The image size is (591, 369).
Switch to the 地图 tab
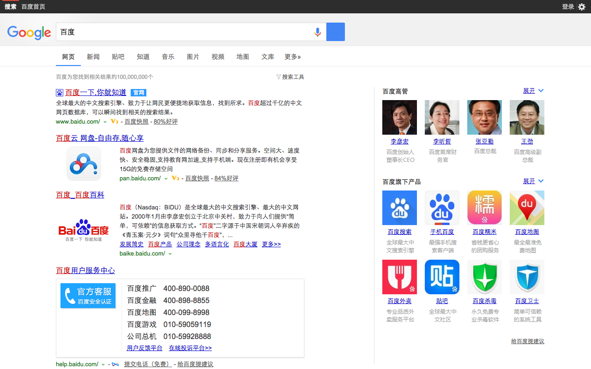(x=243, y=57)
